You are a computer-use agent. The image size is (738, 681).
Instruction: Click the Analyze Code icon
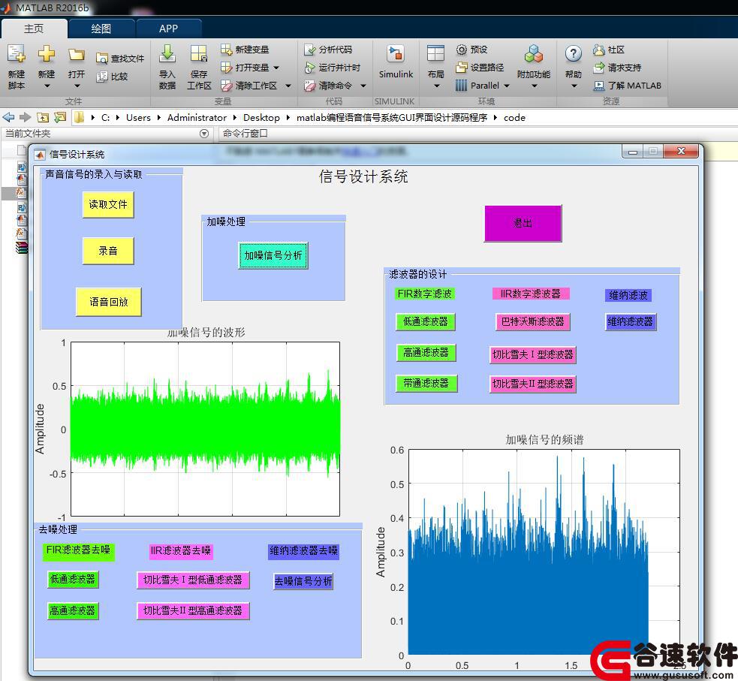pos(310,50)
